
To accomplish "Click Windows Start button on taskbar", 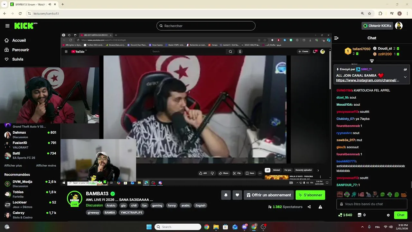I will [x=149, y=227].
